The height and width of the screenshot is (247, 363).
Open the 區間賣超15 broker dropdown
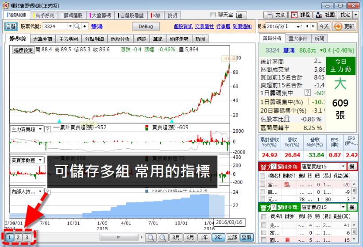(x=343, y=207)
